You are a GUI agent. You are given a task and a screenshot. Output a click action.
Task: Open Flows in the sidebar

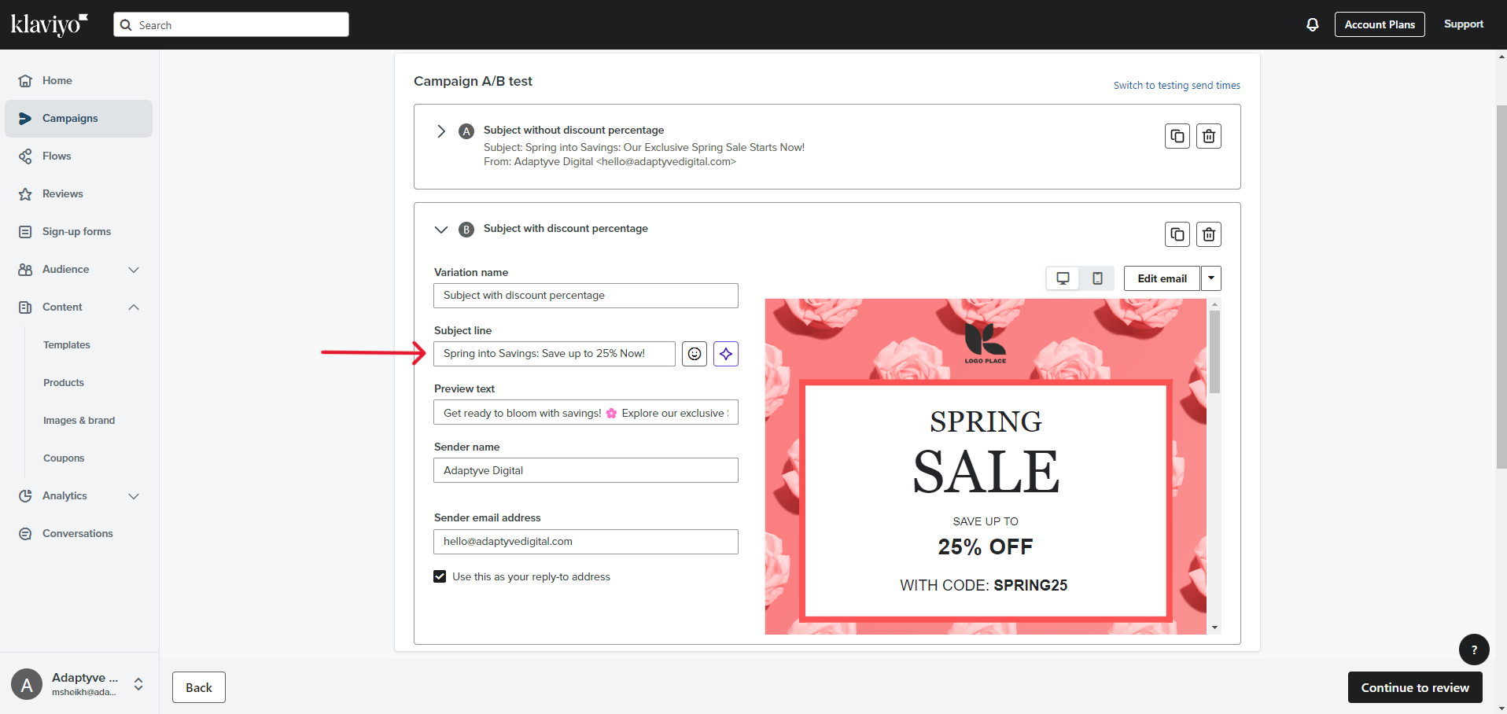pos(57,156)
